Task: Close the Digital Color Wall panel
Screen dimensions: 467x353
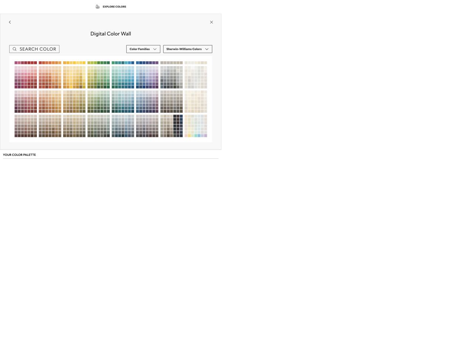Action: coord(212,22)
